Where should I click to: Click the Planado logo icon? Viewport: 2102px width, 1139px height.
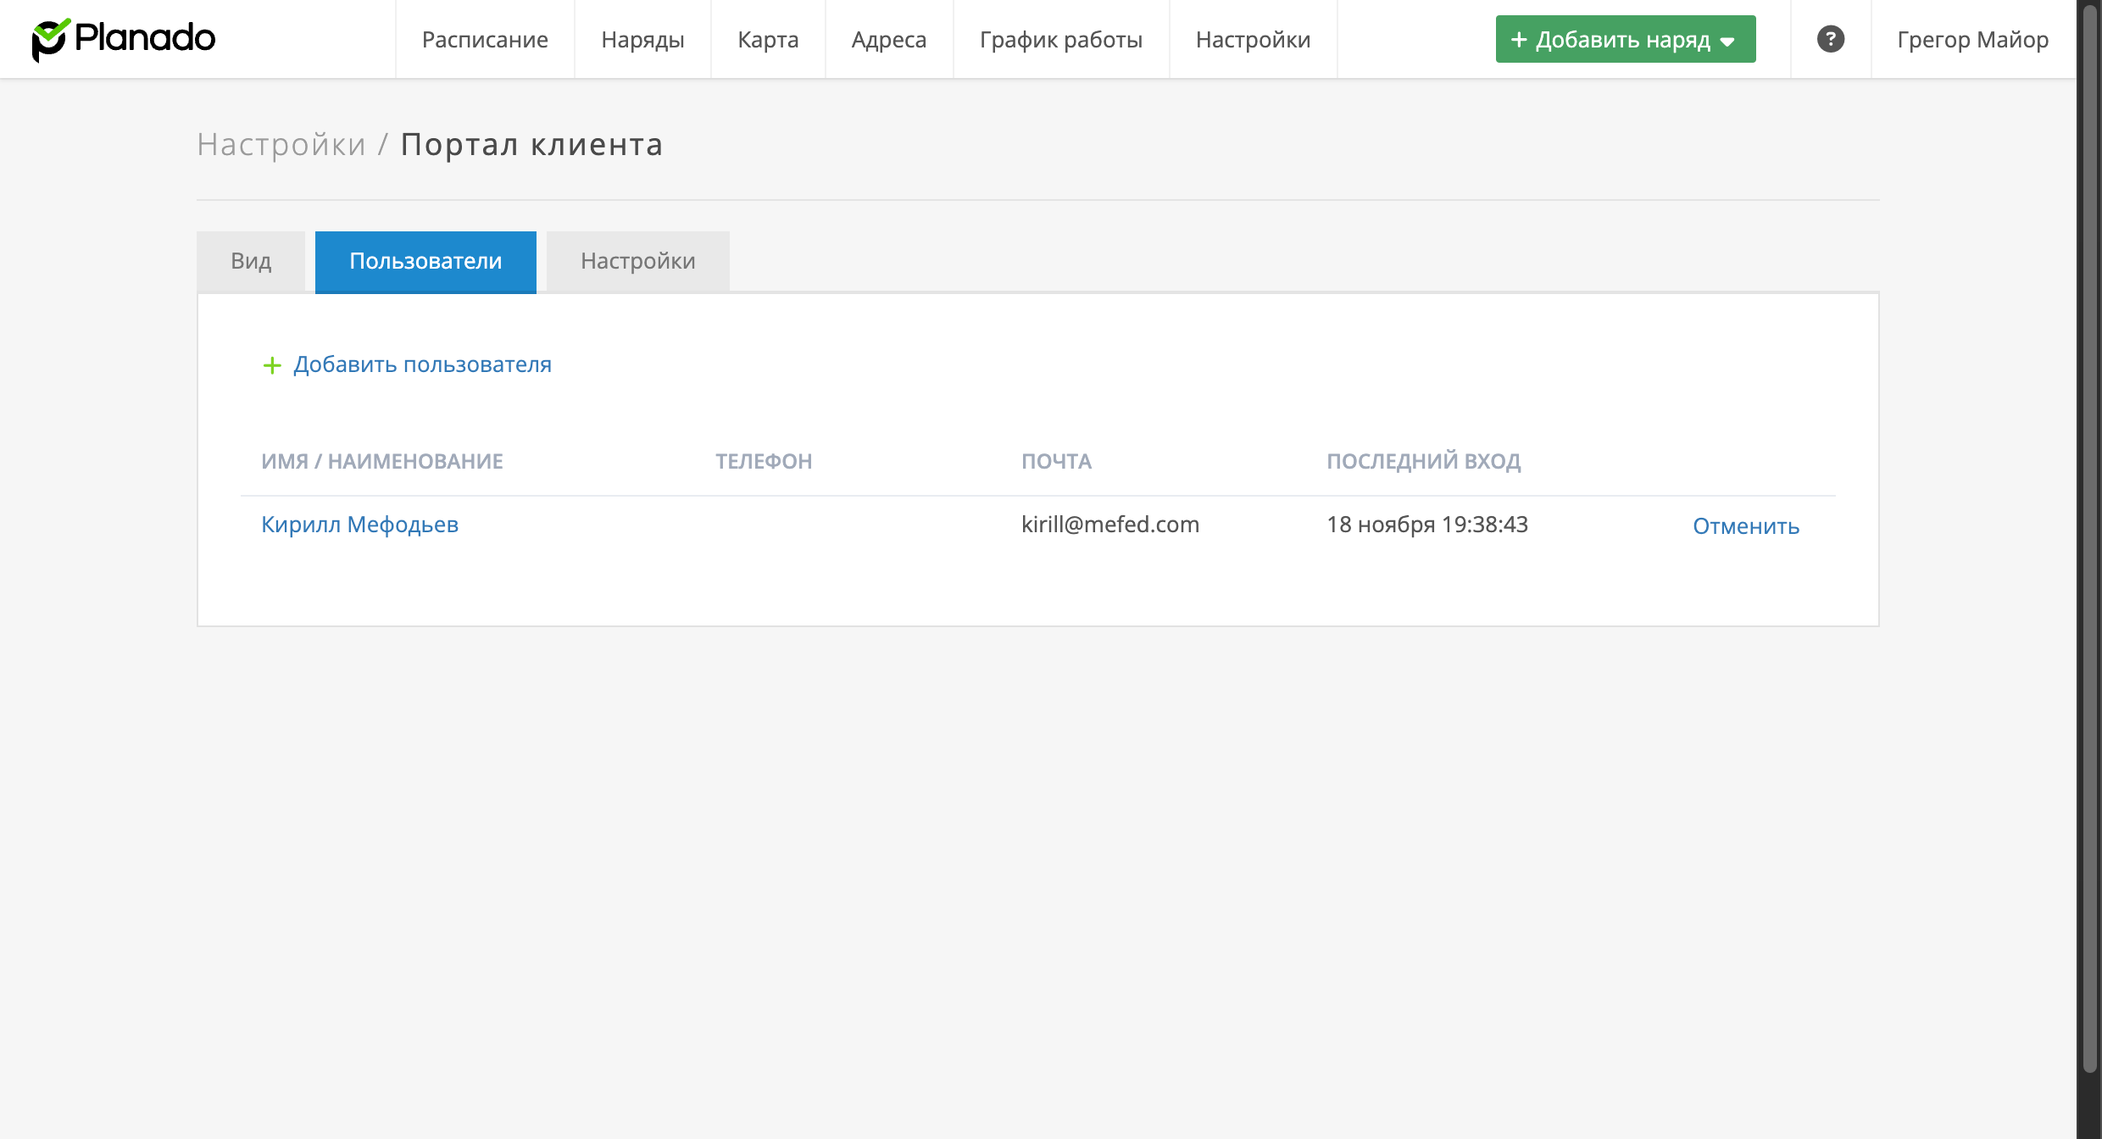51,39
